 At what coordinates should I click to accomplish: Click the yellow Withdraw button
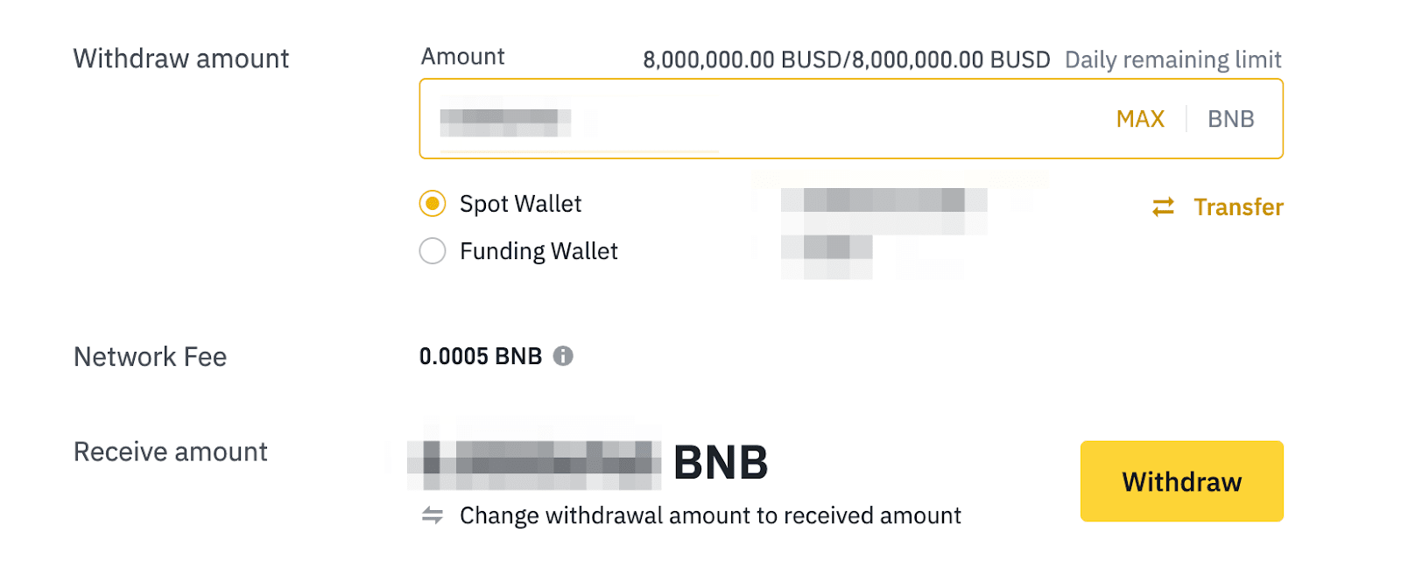click(1181, 481)
